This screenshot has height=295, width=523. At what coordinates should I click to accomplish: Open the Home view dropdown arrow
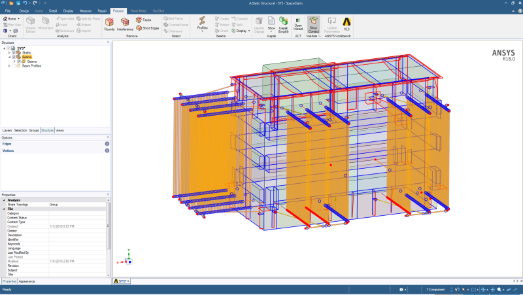tap(19, 19)
